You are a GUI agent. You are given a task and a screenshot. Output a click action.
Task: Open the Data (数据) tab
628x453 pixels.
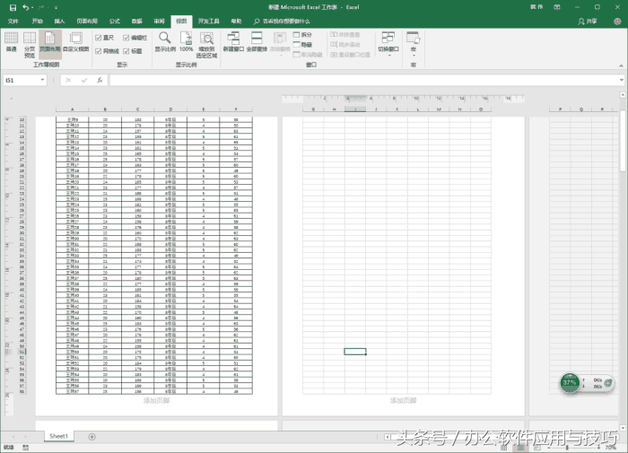tap(137, 22)
